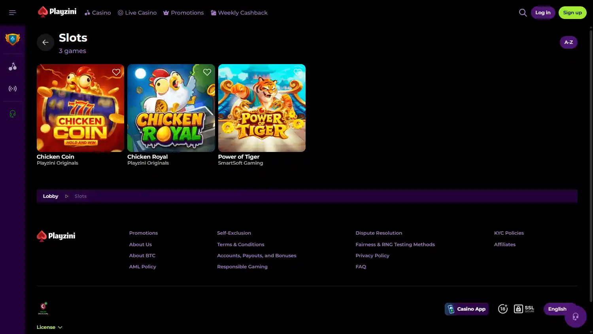Click the page vertical scrollbar

pos(591,166)
